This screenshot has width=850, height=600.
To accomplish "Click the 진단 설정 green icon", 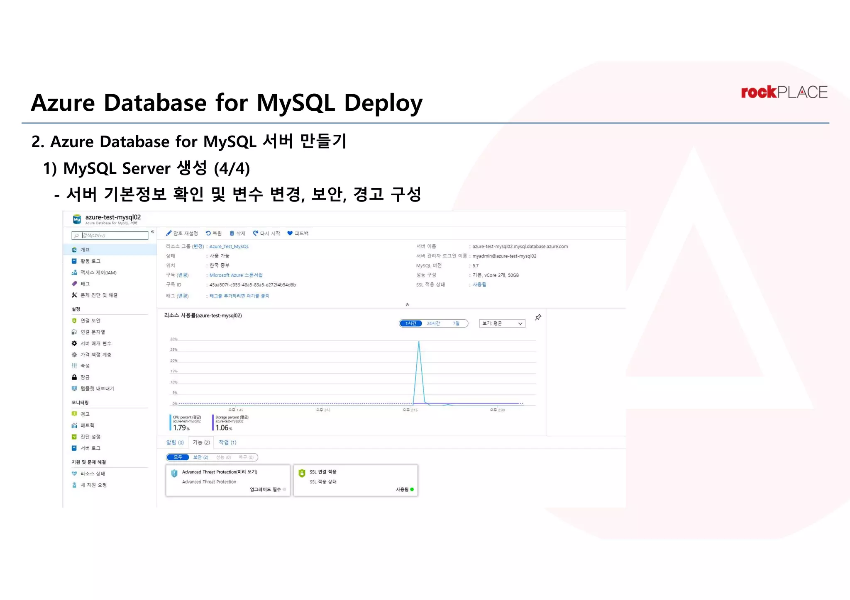I will [74, 437].
